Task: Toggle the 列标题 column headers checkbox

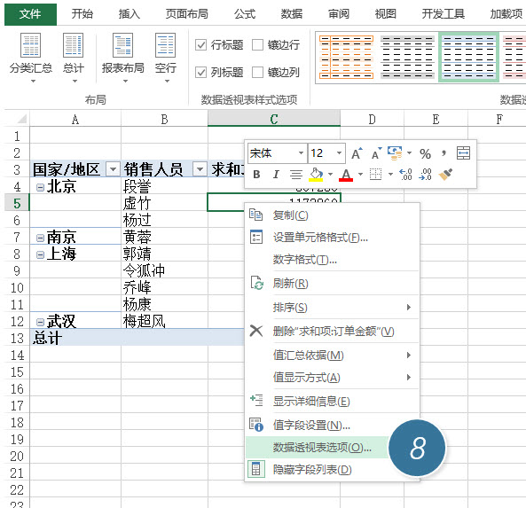Action: (x=200, y=72)
